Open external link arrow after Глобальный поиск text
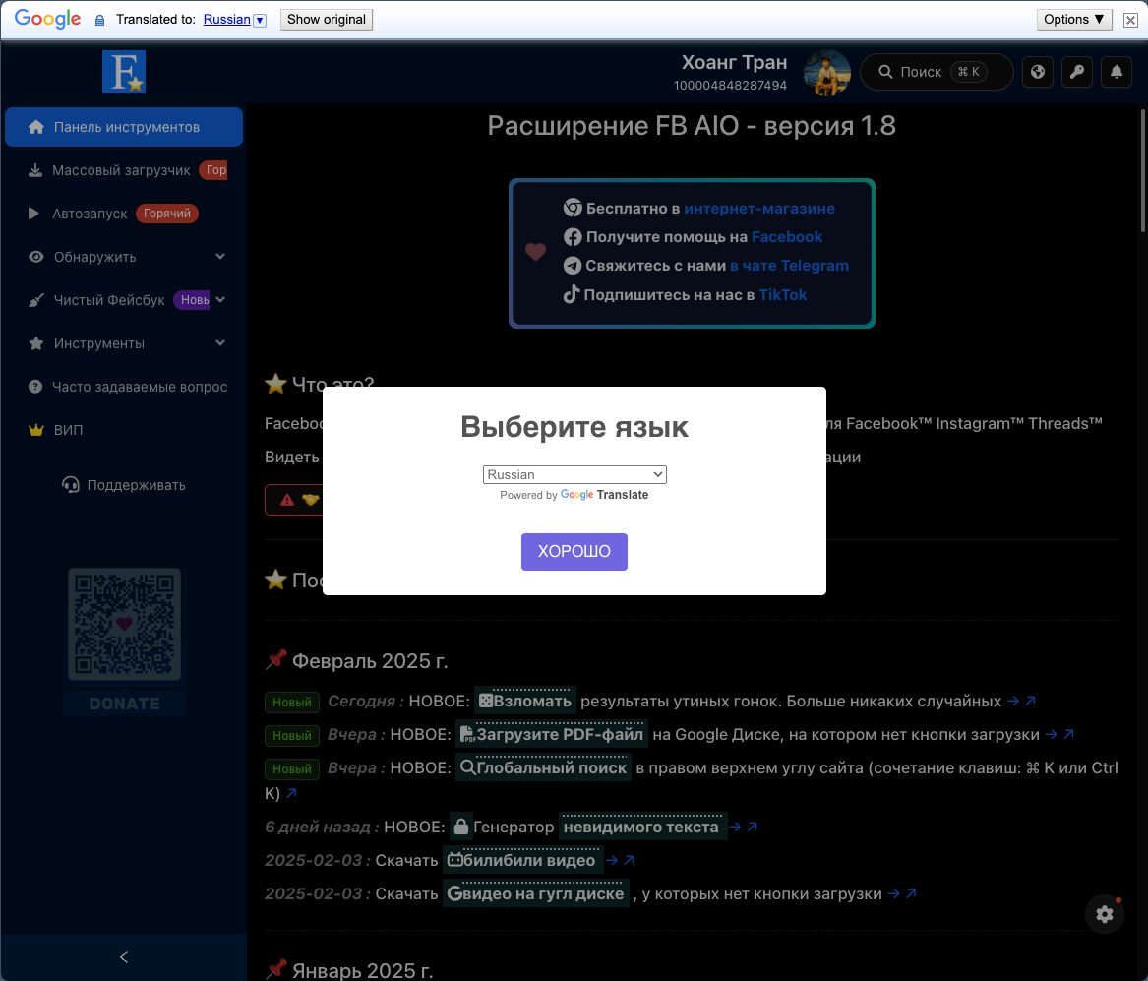This screenshot has height=981, width=1148. tap(291, 793)
